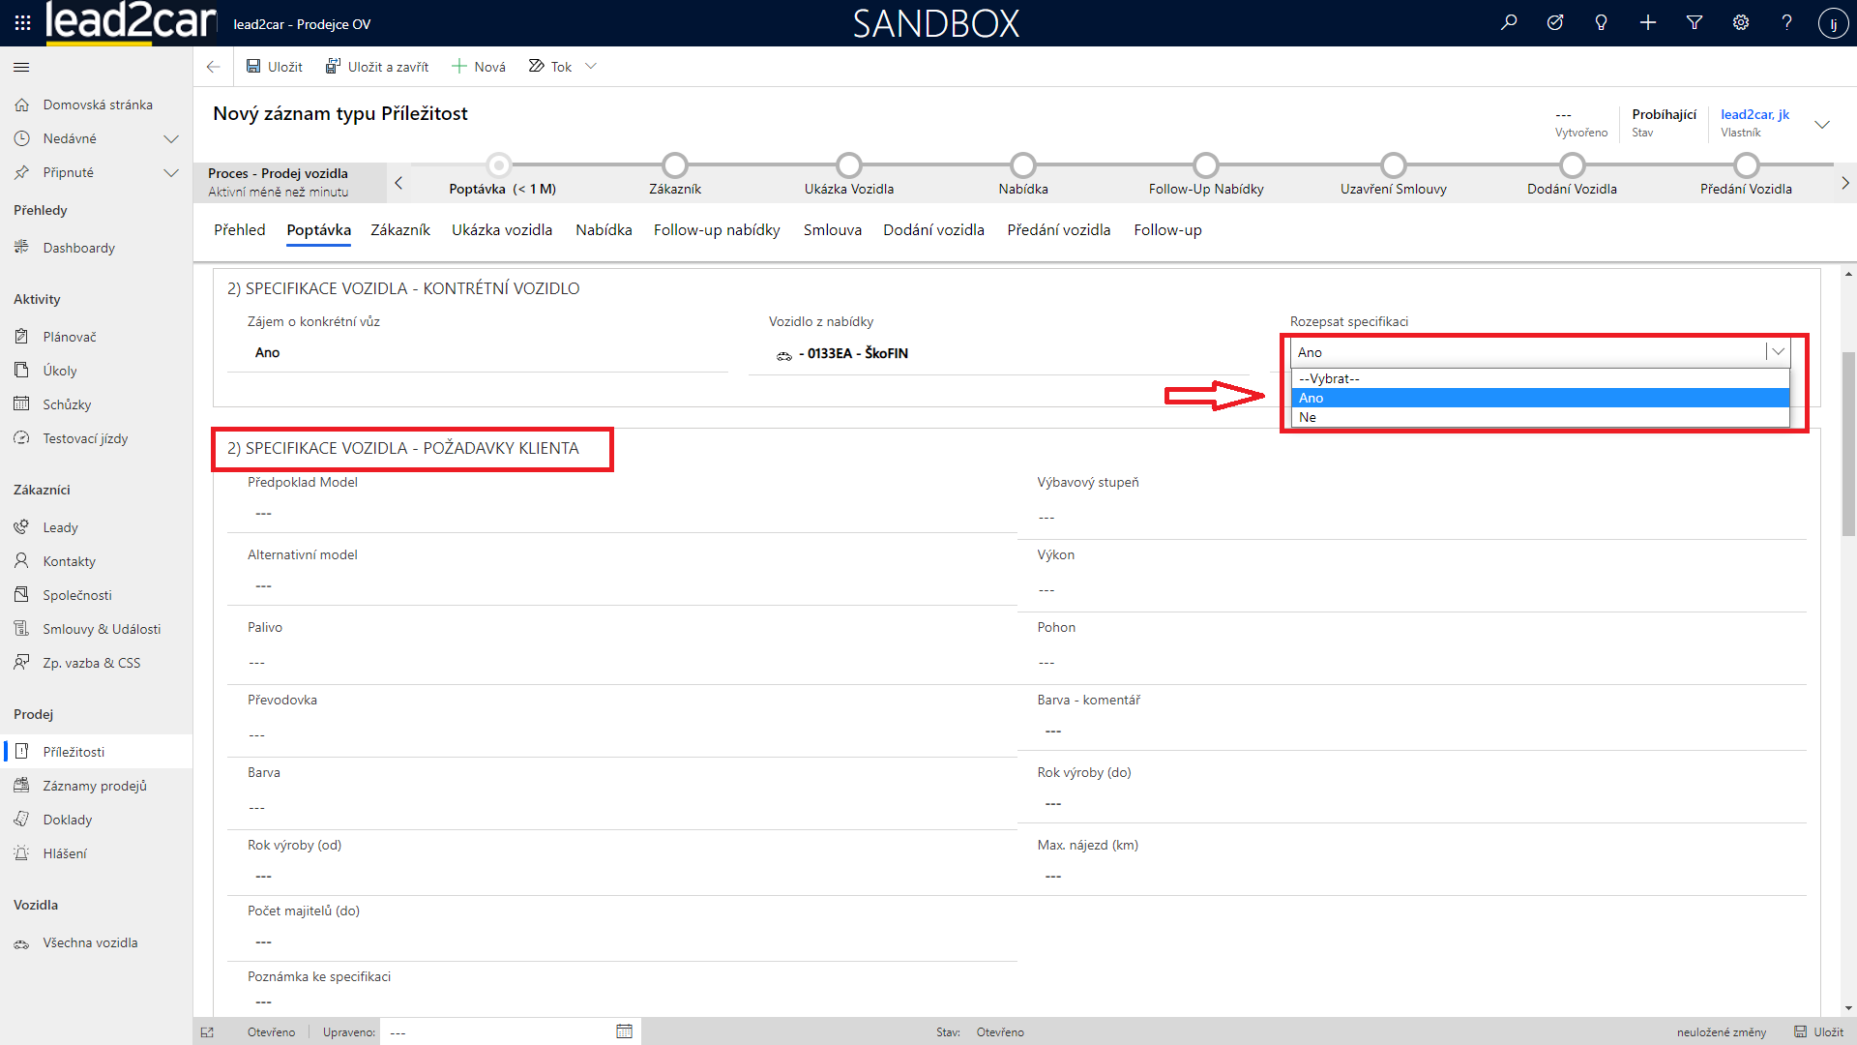This screenshot has height=1045, width=1857.
Task: Click the back arrow in toolbar
Action: [213, 67]
